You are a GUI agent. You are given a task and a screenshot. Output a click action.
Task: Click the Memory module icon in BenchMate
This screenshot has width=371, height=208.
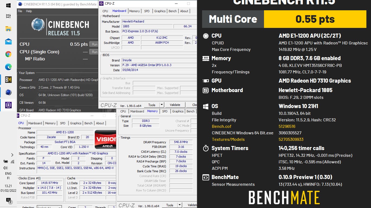(x=206, y=58)
